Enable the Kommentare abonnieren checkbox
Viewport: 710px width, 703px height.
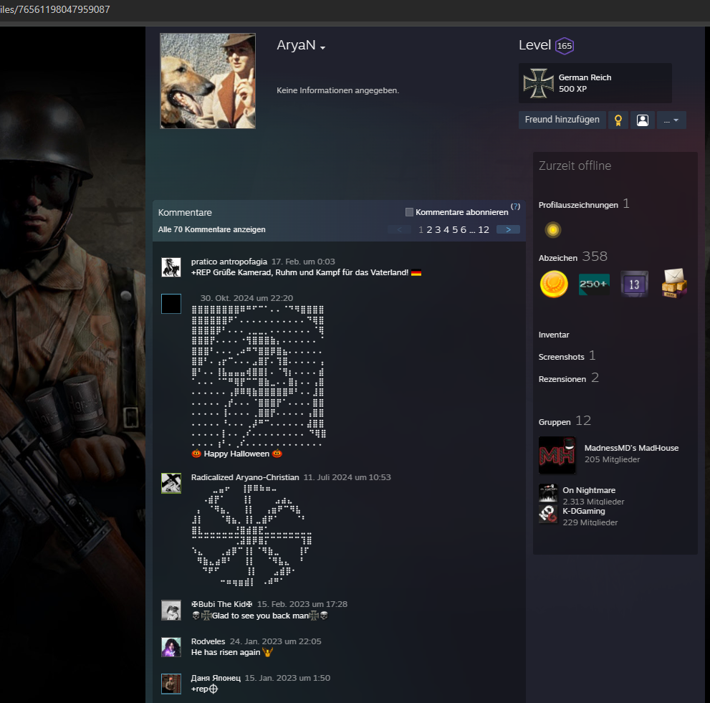(x=409, y=212)
